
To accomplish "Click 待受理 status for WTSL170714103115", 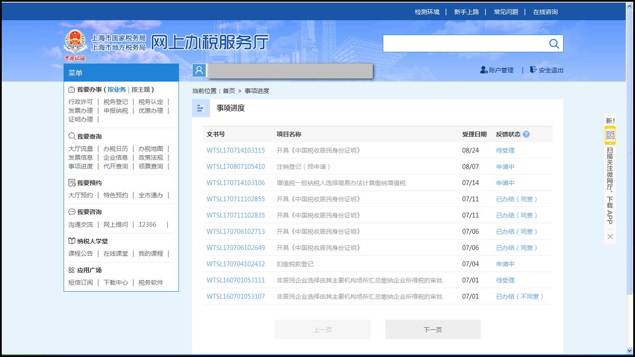I will click(x=505, y=150).
